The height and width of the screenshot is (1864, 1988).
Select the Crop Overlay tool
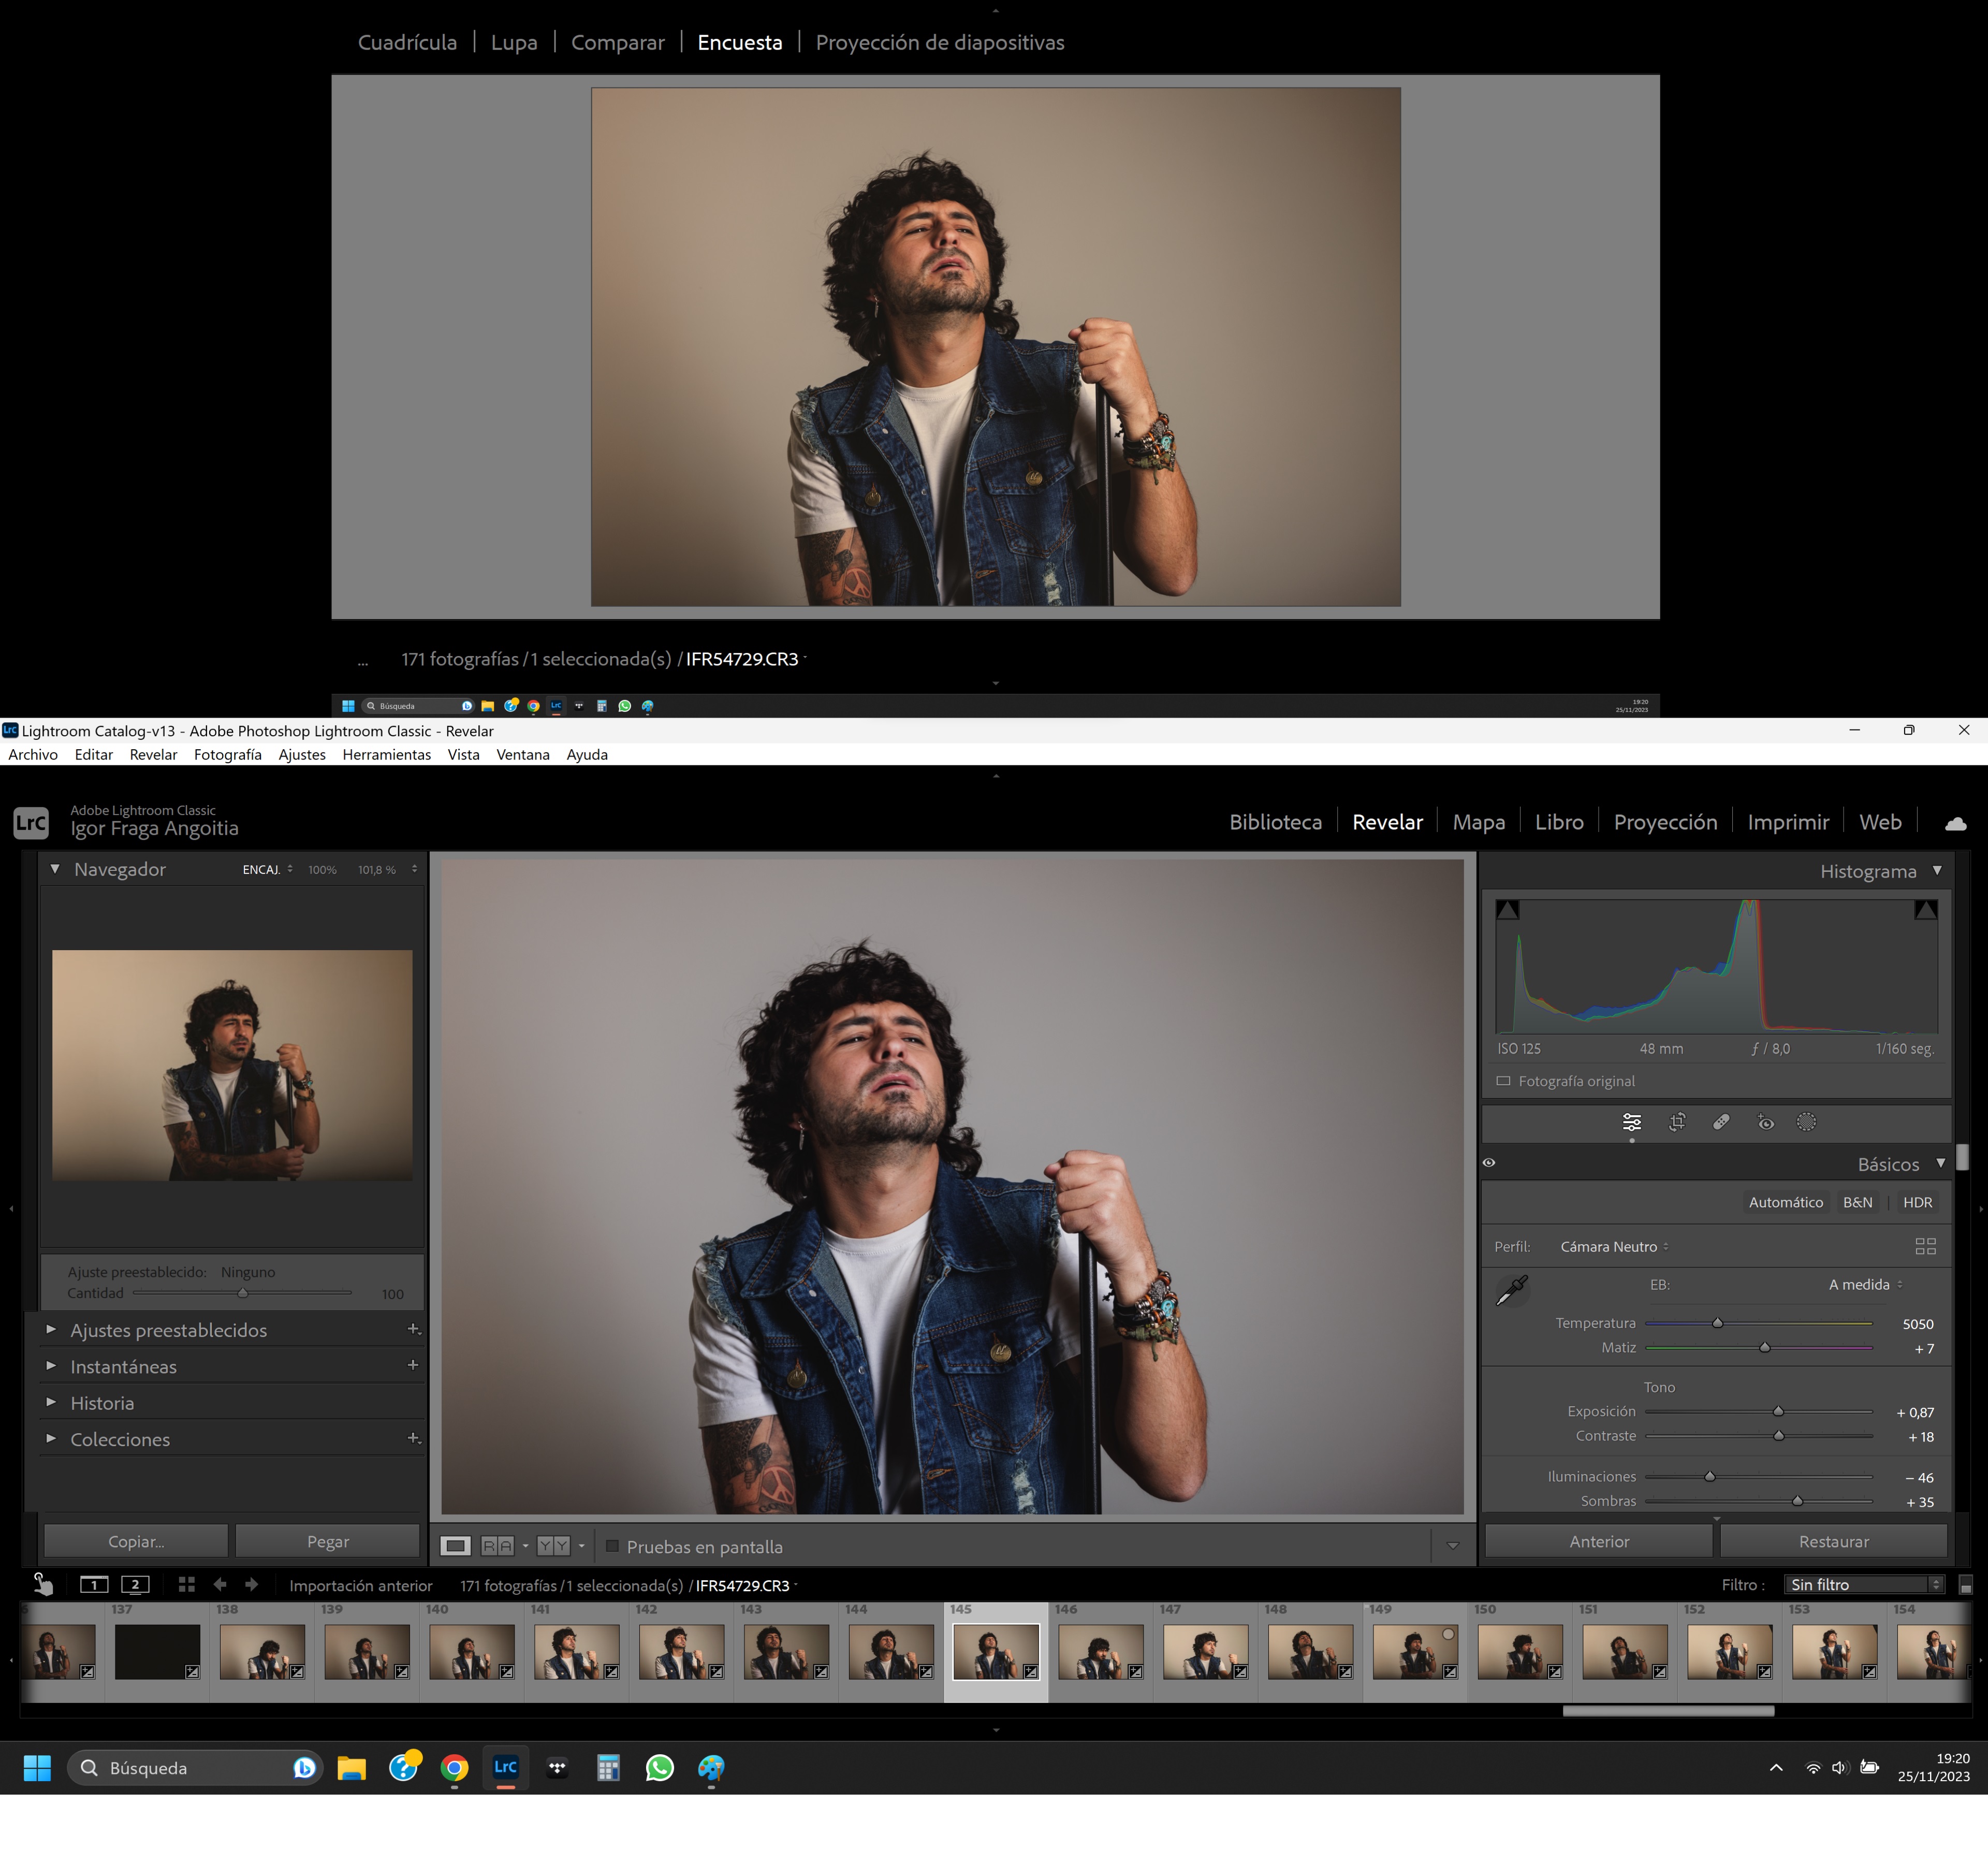coord(1678,1122)
